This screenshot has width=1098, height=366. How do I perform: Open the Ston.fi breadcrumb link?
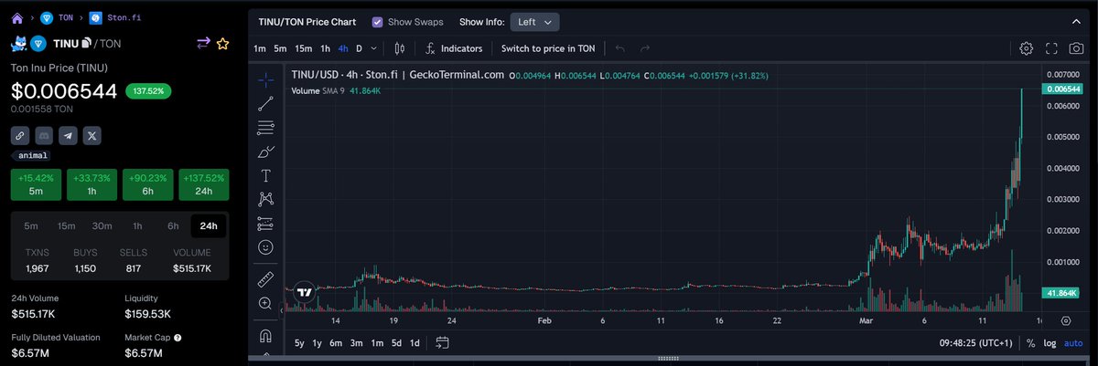(x=115, y=17)
